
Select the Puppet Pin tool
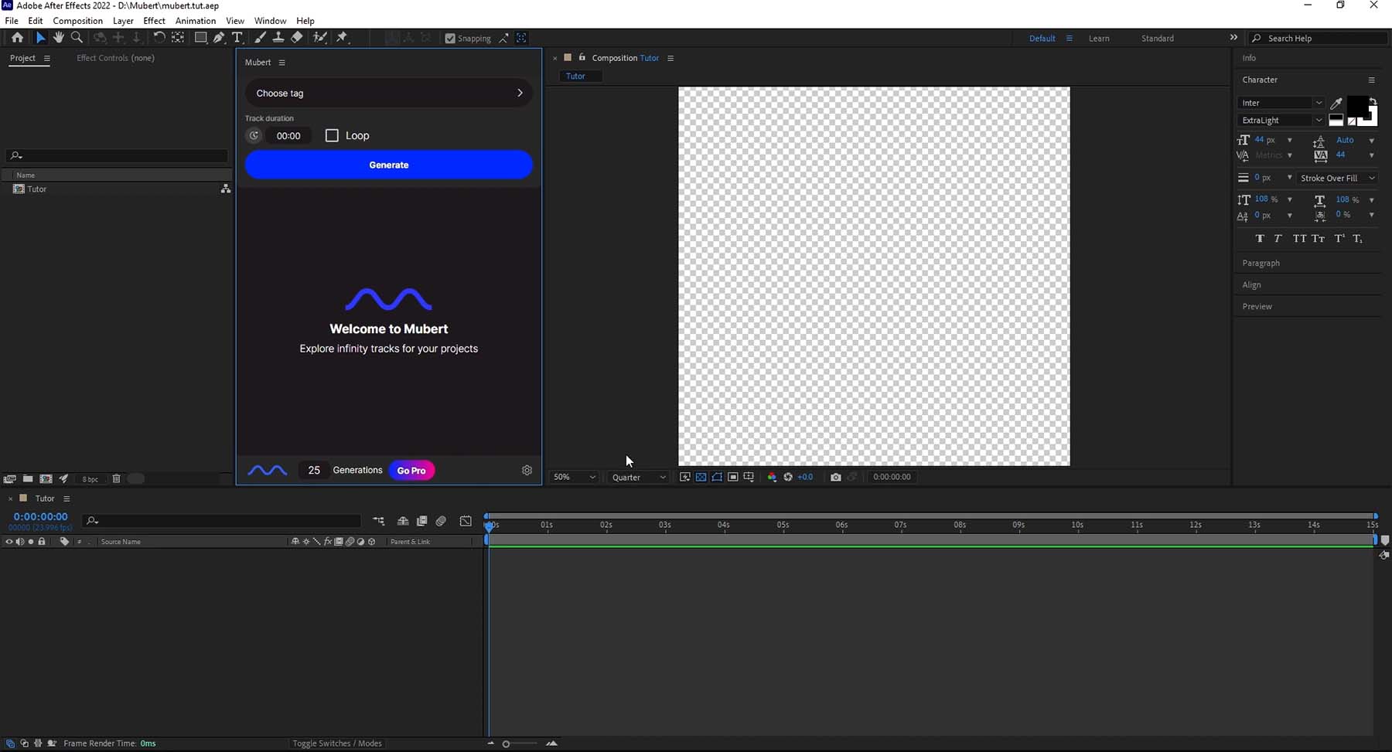point(343,37)
